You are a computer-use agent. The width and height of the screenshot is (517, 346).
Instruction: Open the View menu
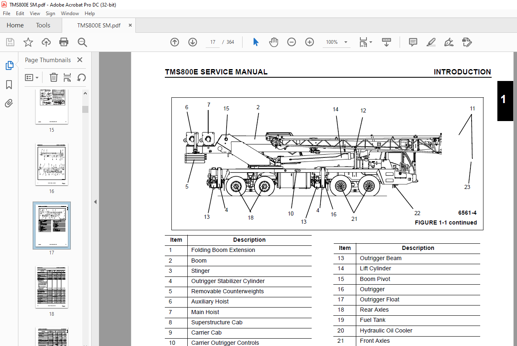click(x=35, y=13)
